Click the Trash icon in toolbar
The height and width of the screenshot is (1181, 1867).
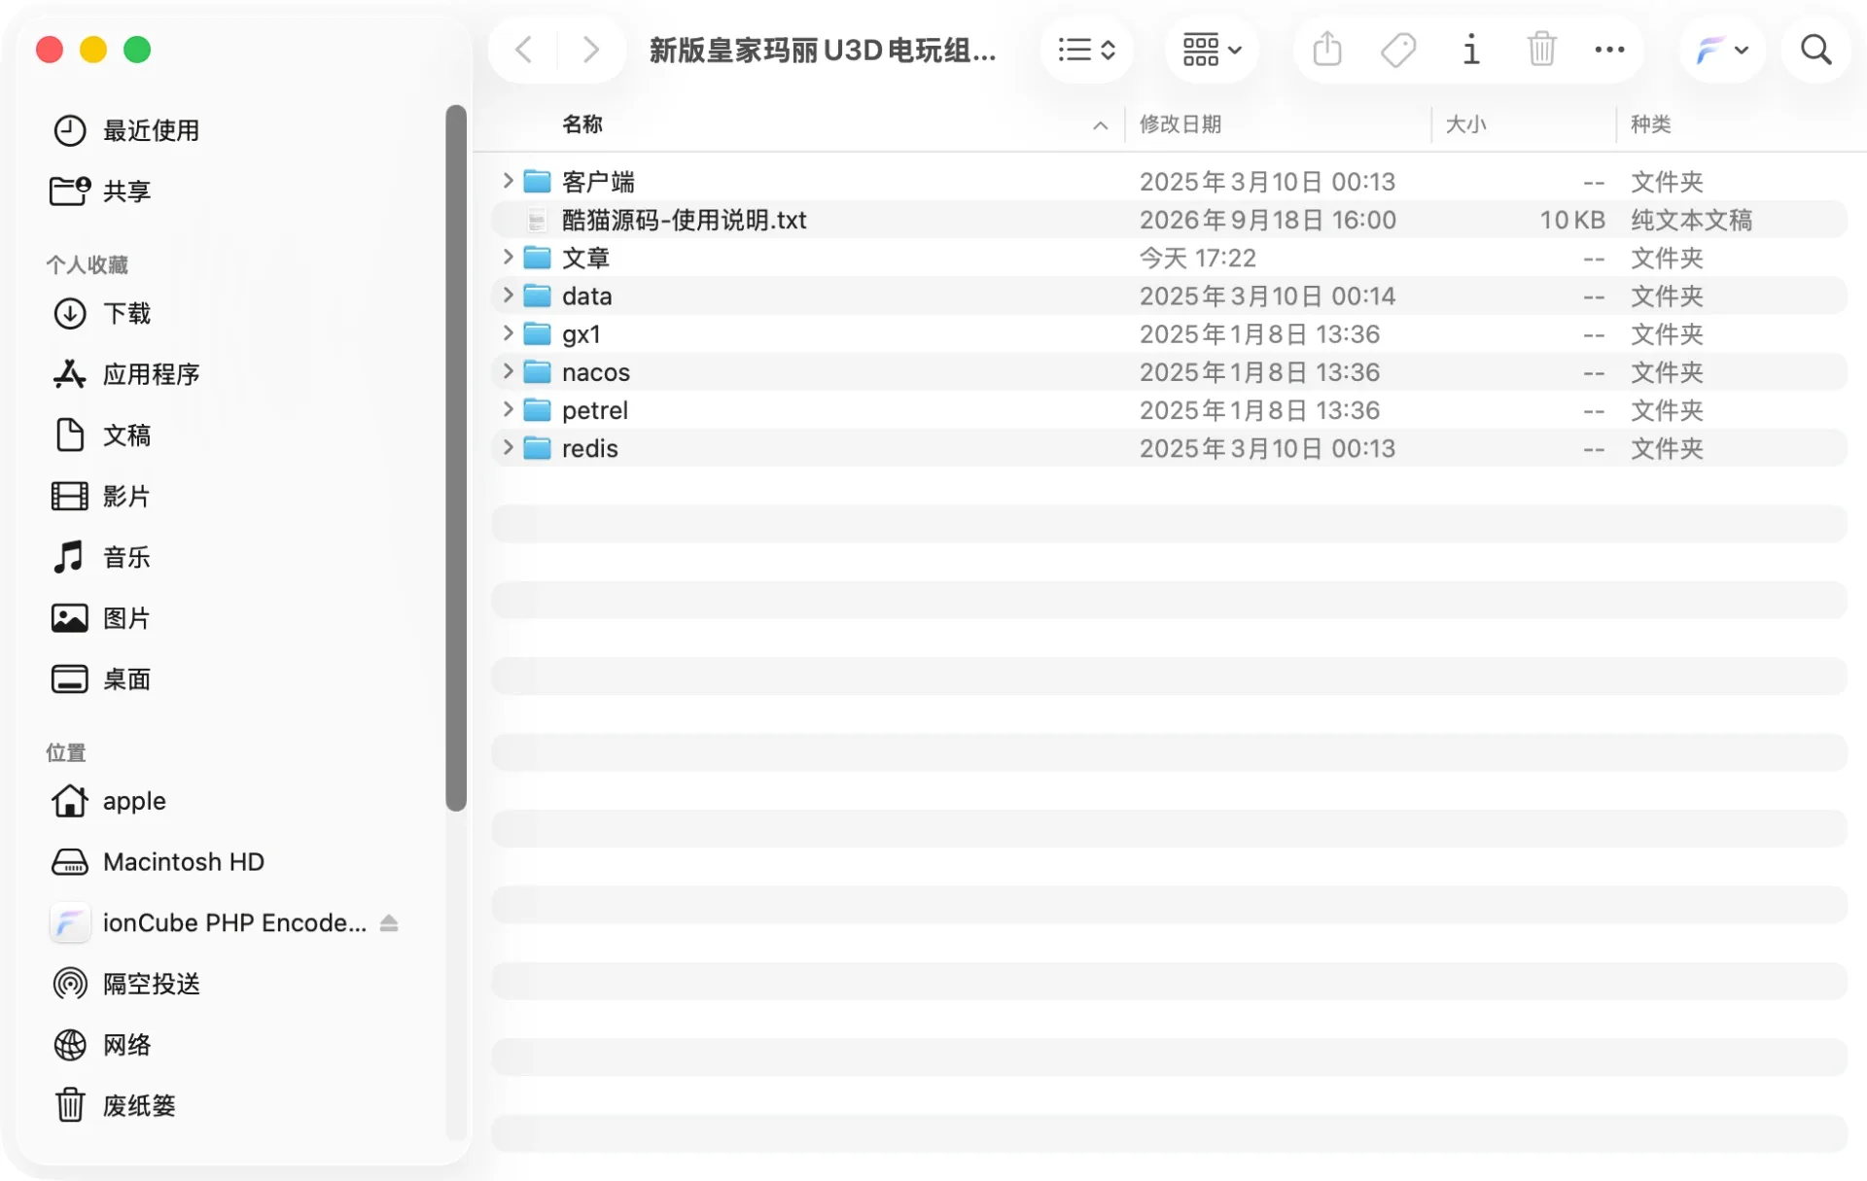(x=1541, y=50)
